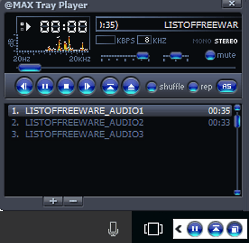The image size is (249, 243).
Task: Click the 00:33 duration of track 2
Action: (219, 122)
